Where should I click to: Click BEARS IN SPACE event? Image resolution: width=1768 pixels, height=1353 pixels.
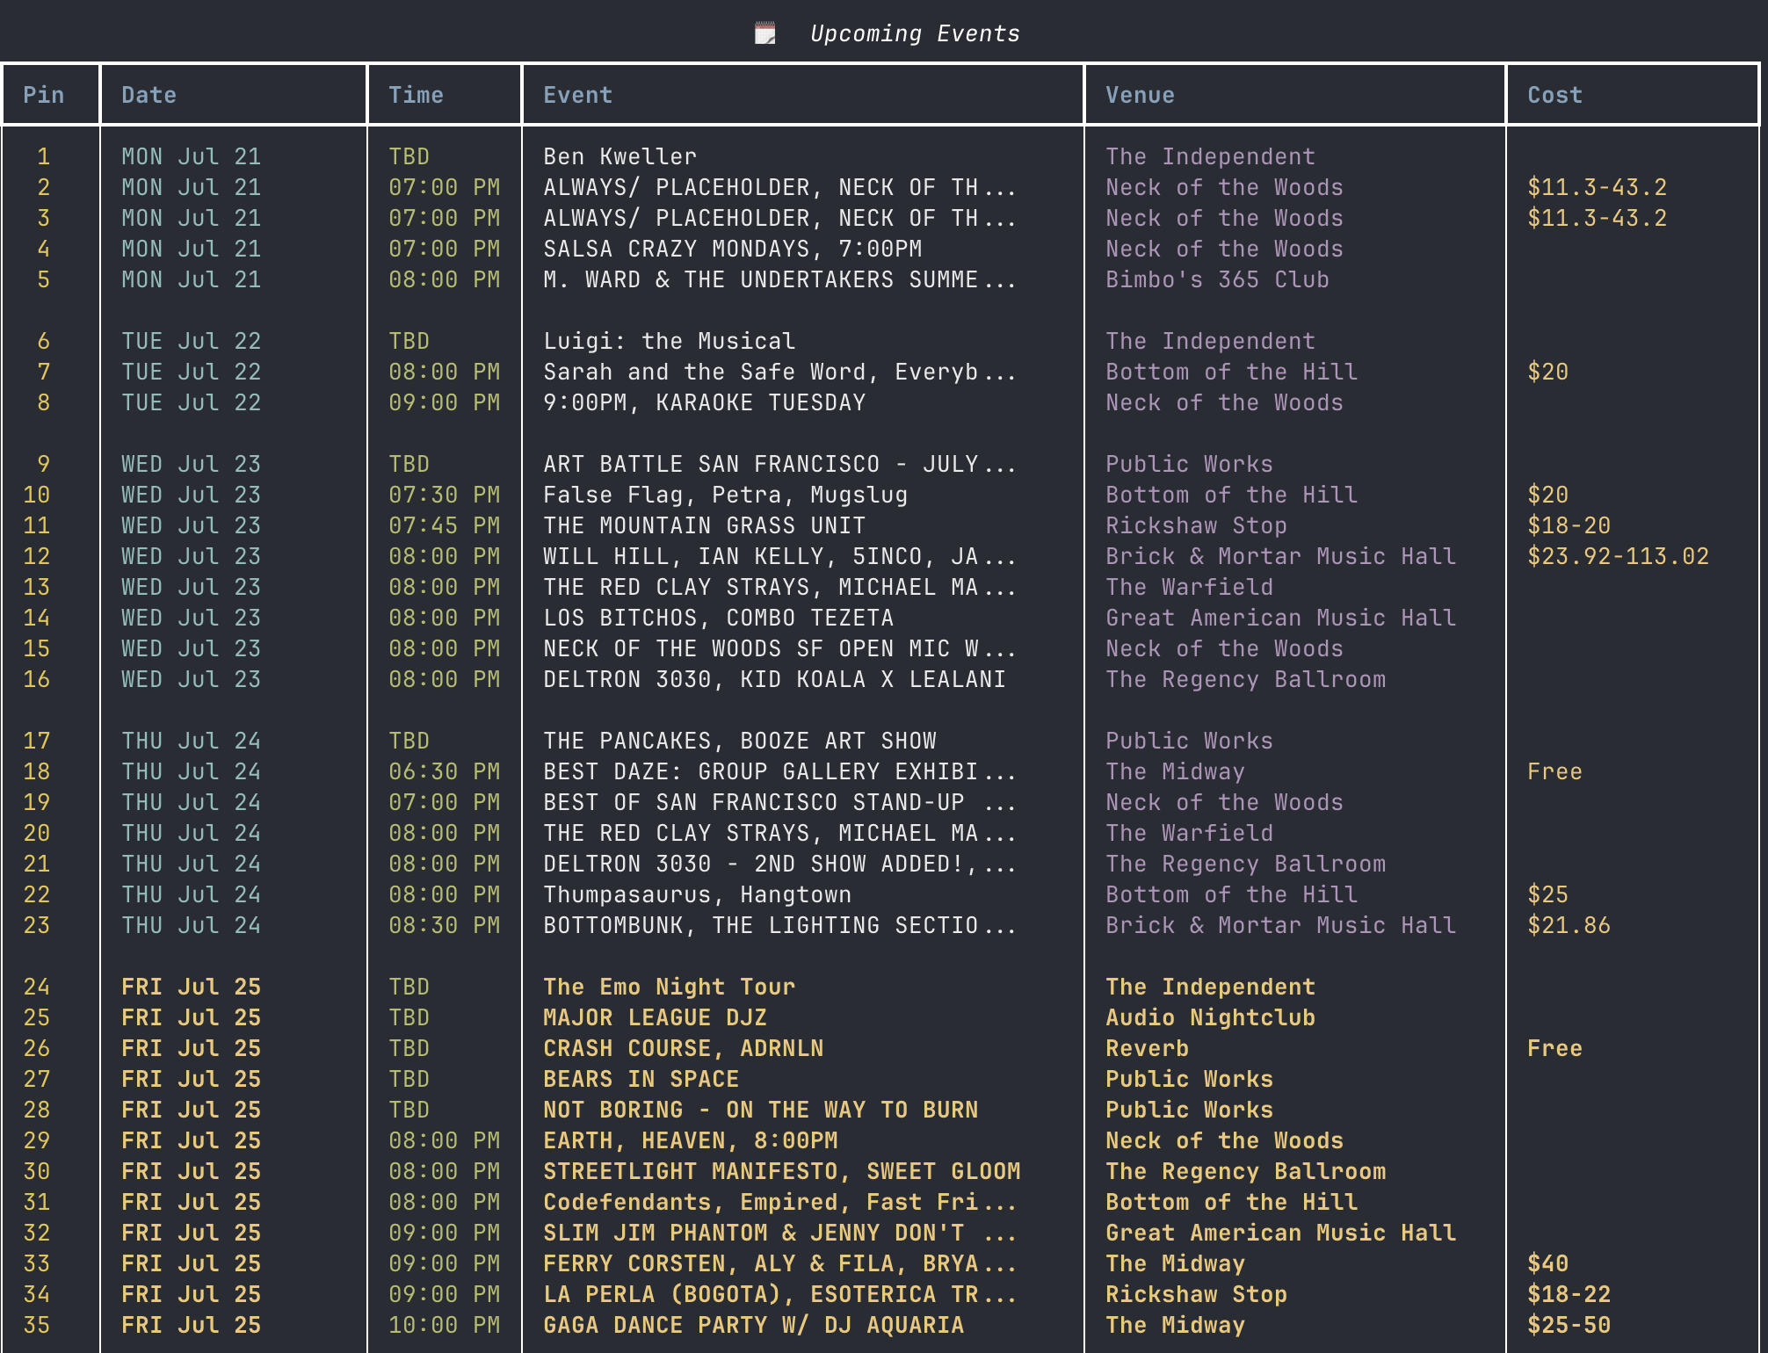(x=641, y=1079)
